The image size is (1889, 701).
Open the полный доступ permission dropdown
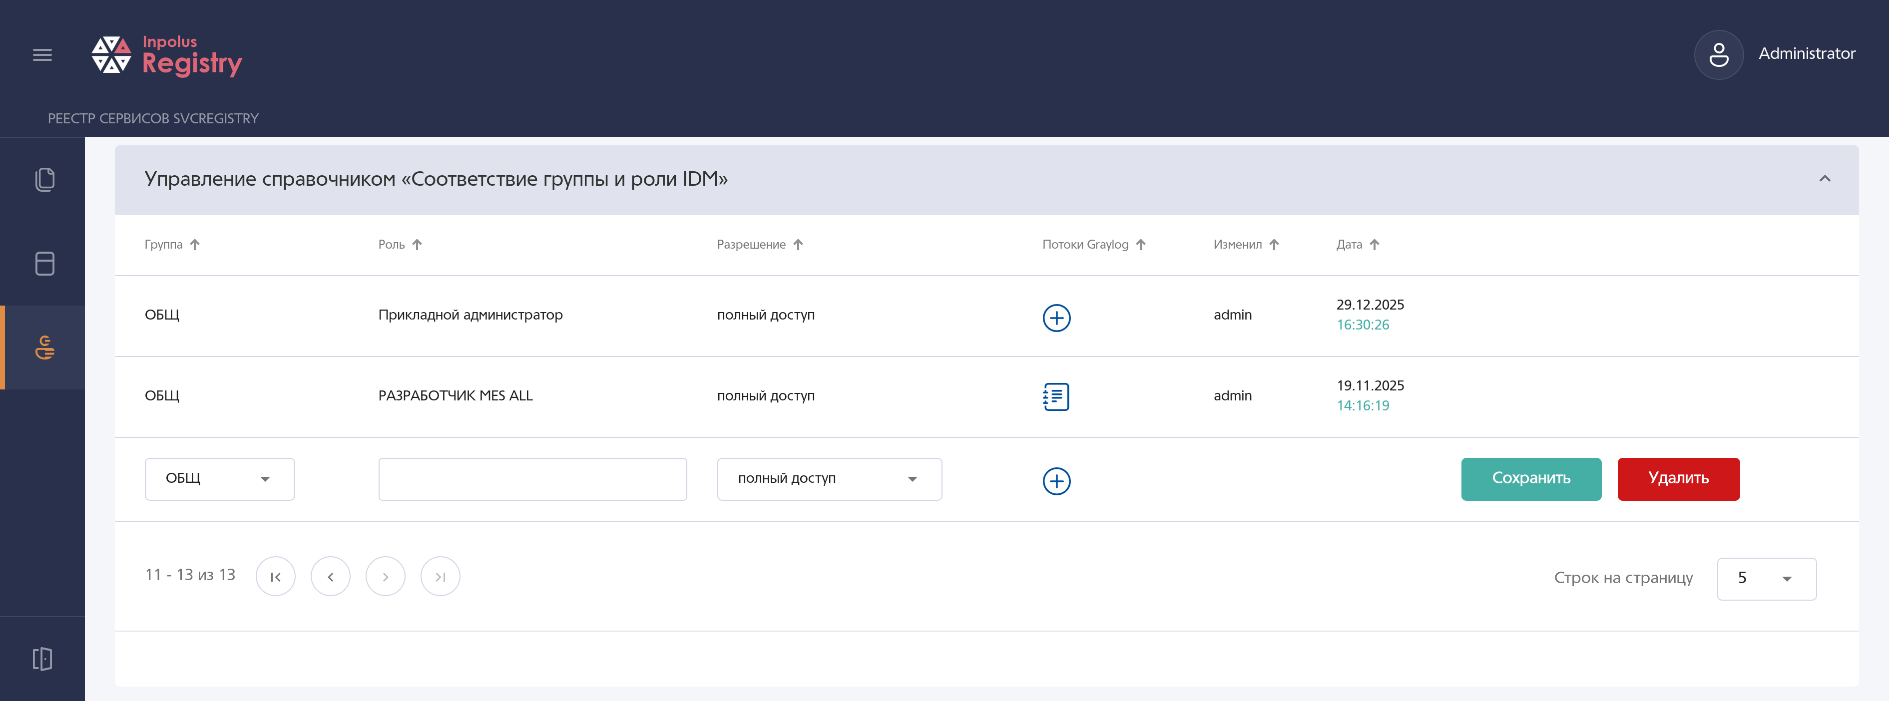click(x=829, y=479)
